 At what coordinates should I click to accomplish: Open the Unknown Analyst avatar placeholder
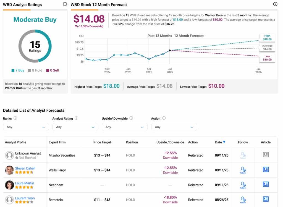click(x=9, y=155)
